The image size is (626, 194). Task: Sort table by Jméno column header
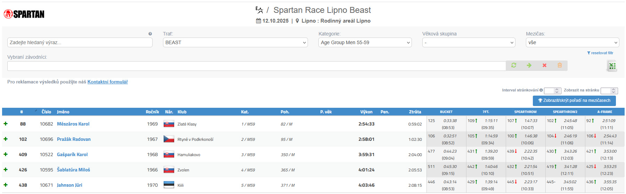pos(63,112)
